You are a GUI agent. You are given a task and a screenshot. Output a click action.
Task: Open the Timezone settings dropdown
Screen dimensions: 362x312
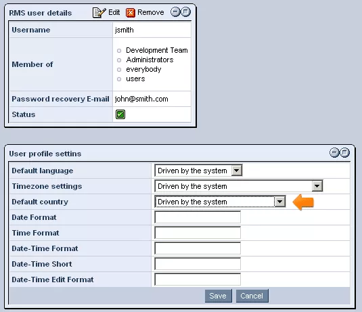pyautogui.click(x=239, y=186)
